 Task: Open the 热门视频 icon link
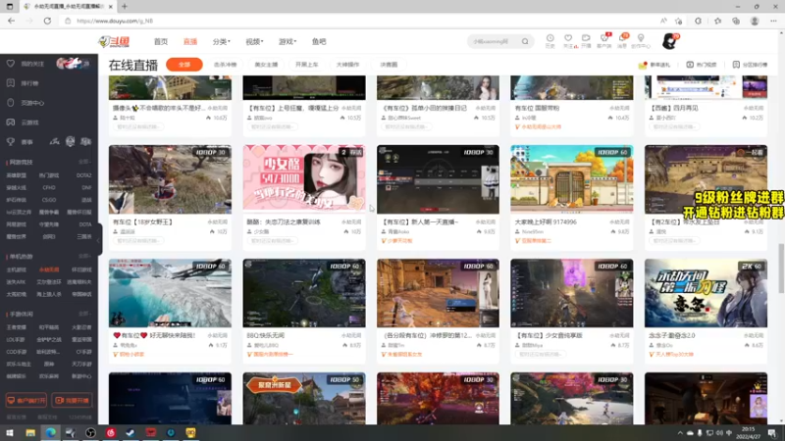[x=690, y=65]
